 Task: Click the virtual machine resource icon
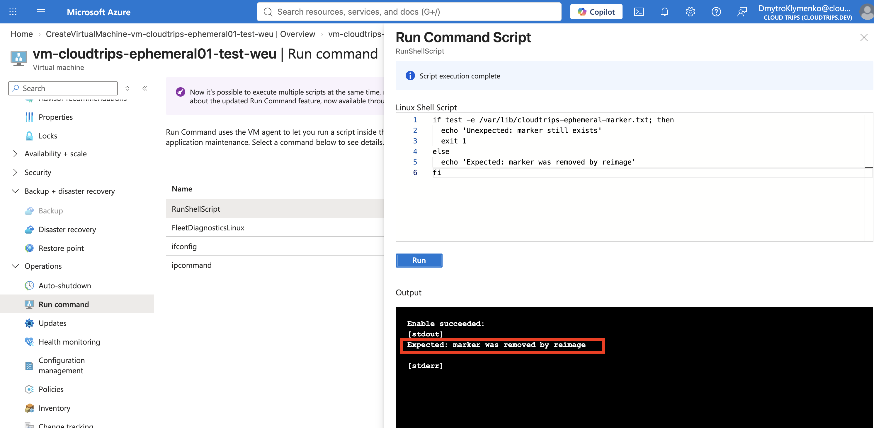click(19, 58)
